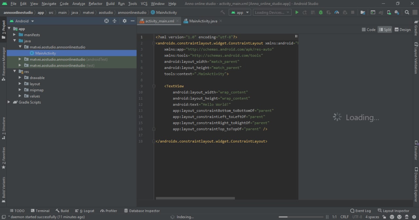Click the Attach Debugger to Android Process icon

(x=345, y=12)
